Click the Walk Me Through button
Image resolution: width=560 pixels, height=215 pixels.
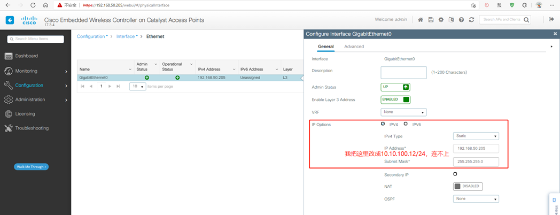tap(31, 167)
